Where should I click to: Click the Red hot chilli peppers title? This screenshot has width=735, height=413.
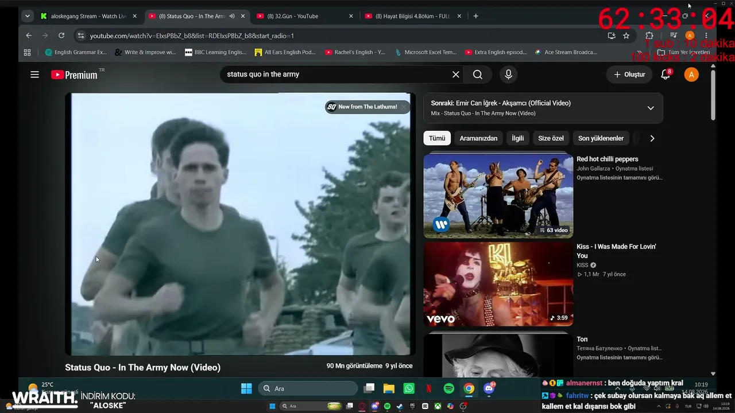coord(608,159)
